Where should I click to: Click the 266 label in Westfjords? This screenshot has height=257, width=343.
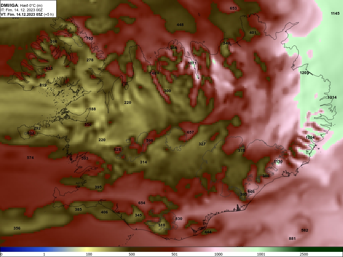[x=54, y=41]
